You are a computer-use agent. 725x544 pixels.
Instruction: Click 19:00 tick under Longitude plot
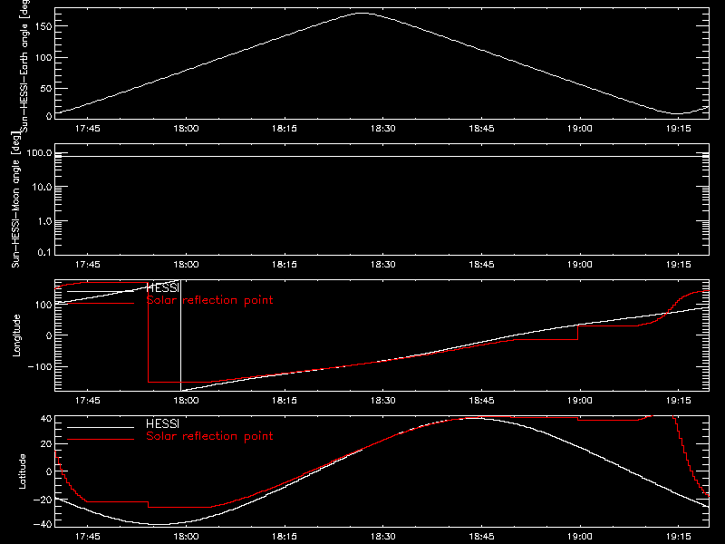click(x=580, y=401)
